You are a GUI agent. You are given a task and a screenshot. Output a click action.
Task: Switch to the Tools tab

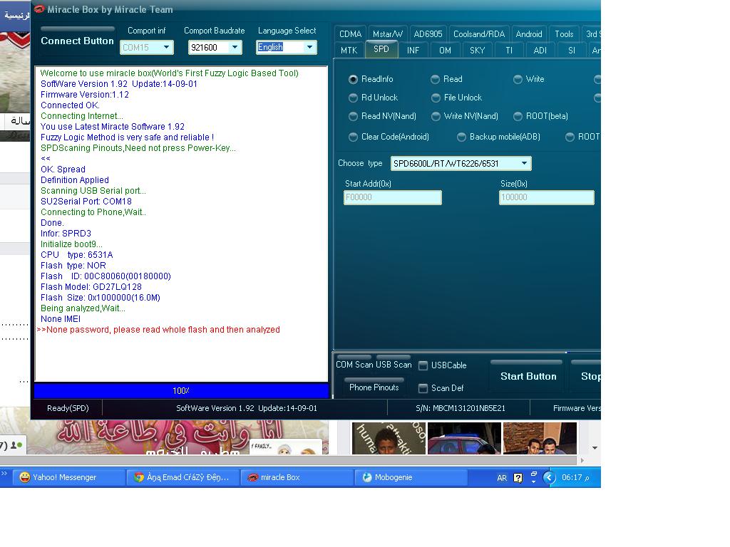pyautogui.click(x=564, y=34)
